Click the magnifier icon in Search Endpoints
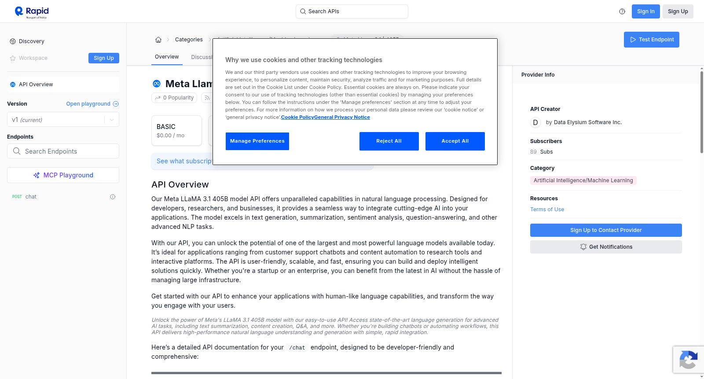The height and width of the screenshot is (379, 704). tap(17, 151)
